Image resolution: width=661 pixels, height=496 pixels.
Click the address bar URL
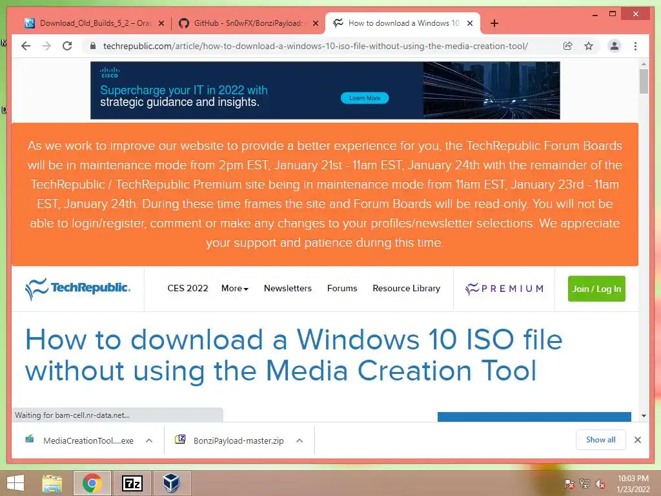pyautogui.click(x=315, y=46)
